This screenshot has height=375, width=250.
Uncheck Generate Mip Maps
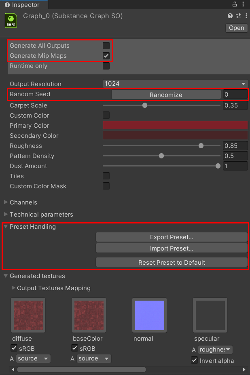click(106, 56)
